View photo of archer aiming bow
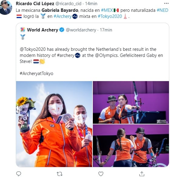This screenshot has height=177, width=172. (x=131, y=102)
